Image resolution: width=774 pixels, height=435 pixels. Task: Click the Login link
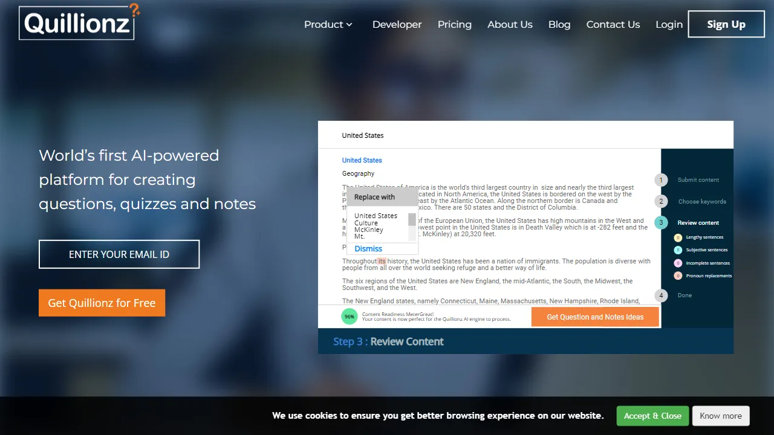pos(669,25)
